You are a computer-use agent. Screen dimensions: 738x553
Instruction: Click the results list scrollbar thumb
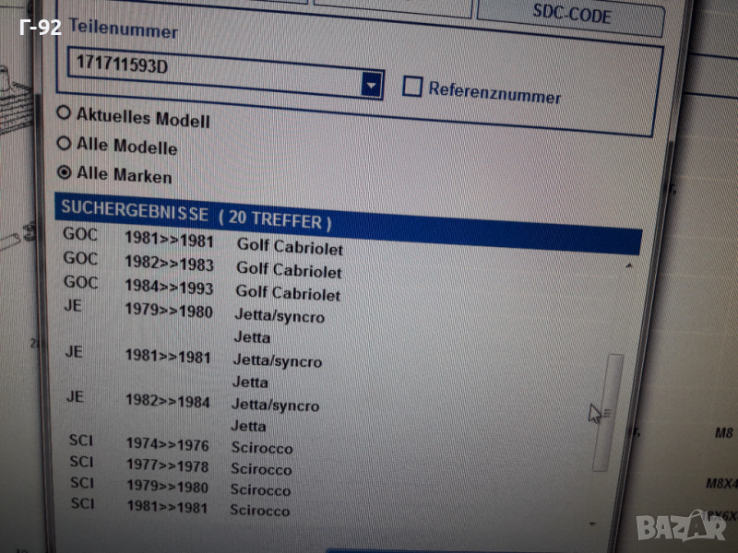pyautogui.click(x=607, y=410)
